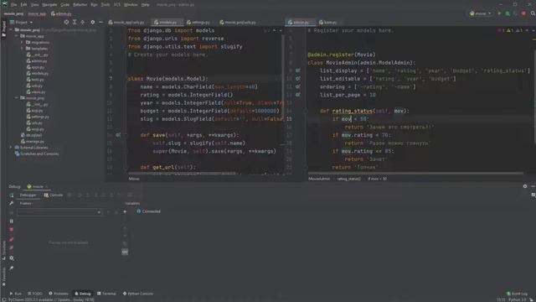Click gutter icon beside list_per_page line
The image size is (536, 302).
(298, 95)
